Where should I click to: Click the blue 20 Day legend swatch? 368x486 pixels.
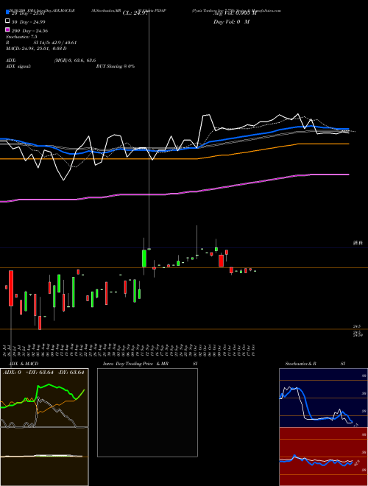[7, 13]
